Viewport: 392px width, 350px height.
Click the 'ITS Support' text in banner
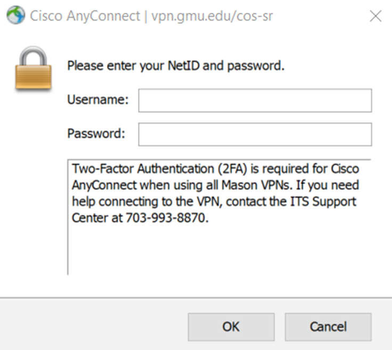(329, 203)
